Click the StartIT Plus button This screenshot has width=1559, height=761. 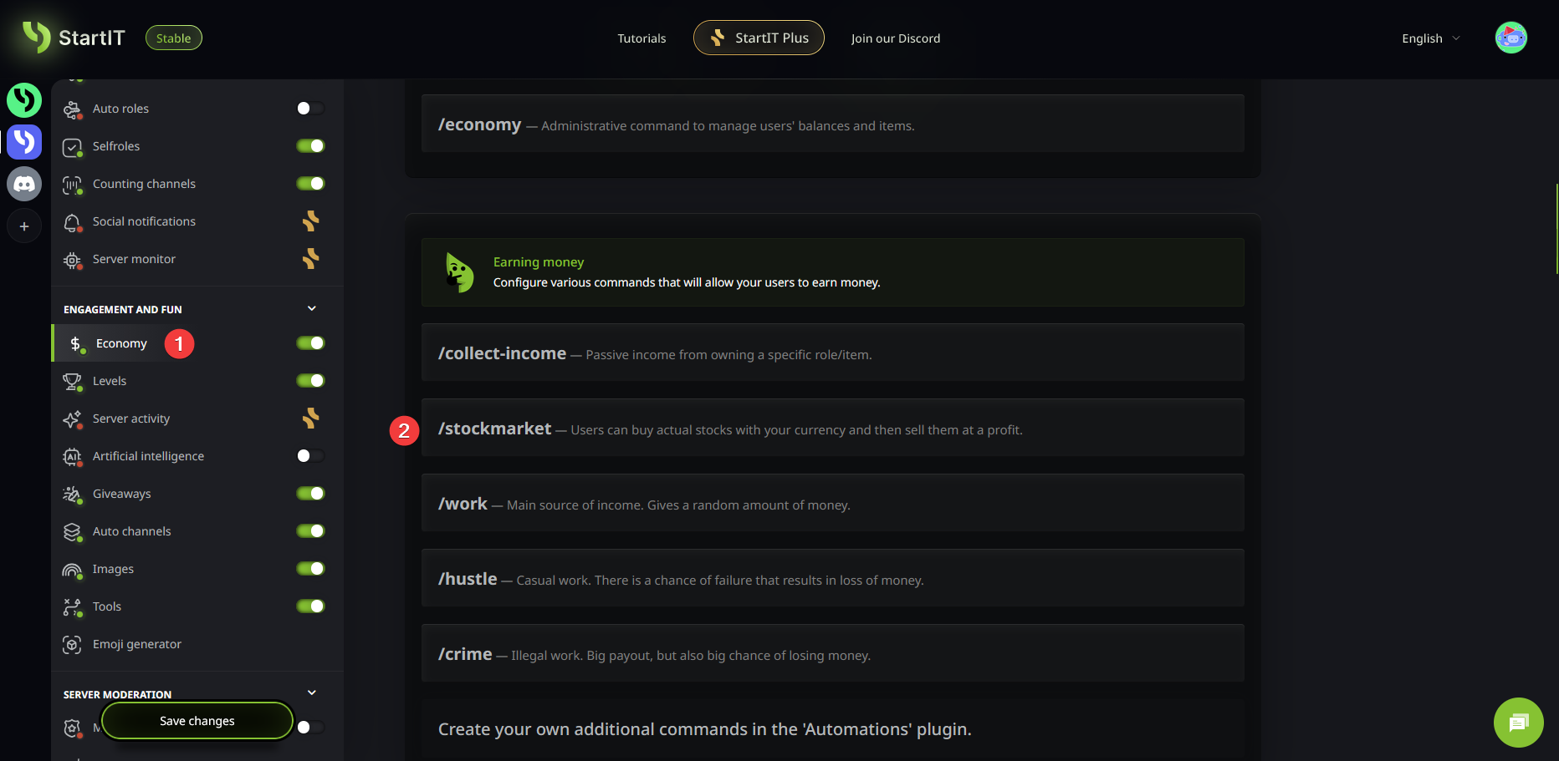point(759,38)
